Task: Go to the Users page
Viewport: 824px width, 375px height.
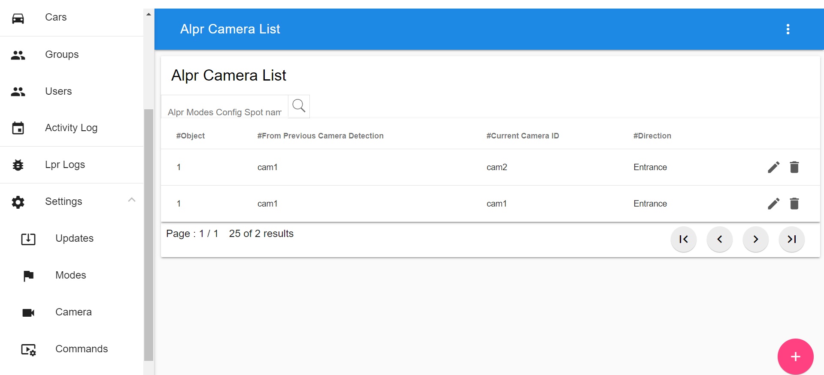Action: coord(72,91)
